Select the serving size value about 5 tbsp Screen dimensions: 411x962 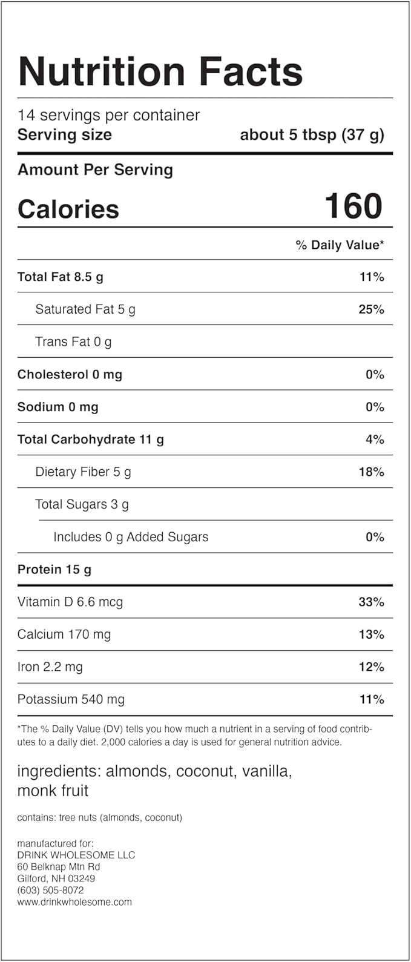[x=312, y=134]
